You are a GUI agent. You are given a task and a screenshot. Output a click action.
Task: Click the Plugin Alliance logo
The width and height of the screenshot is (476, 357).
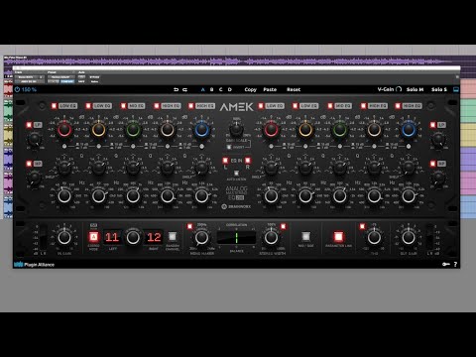coord(34,265)
